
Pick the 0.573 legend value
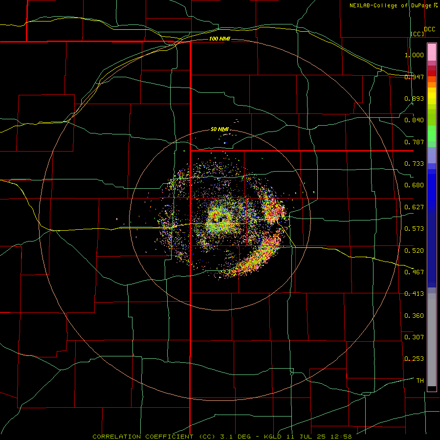pyautogui.click(x=414, y=229)
